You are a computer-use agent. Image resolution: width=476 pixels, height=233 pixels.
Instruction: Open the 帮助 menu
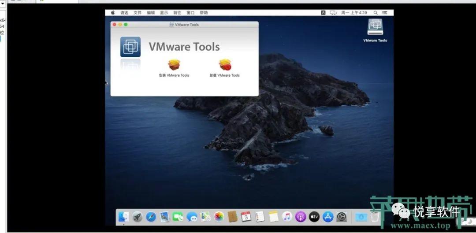[x=204, y=13]
